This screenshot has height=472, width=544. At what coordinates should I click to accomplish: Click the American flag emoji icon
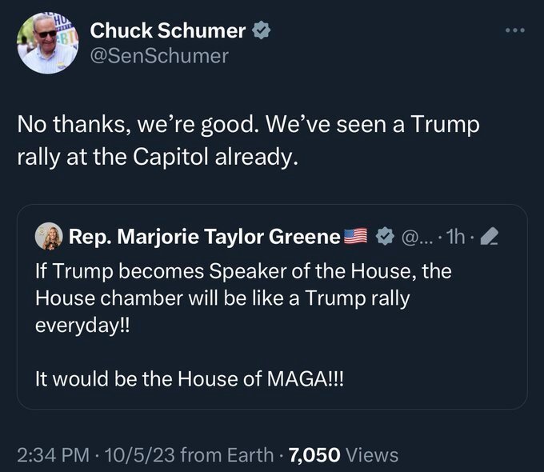point(355,237)
